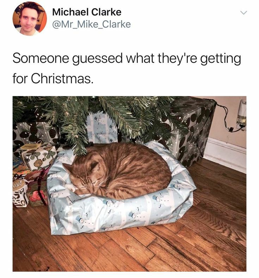Image resolution: width=259 pixels, height=278 pixels.
Task: Open the Michael Clarke display name link
Action: (x=87, y=12)
